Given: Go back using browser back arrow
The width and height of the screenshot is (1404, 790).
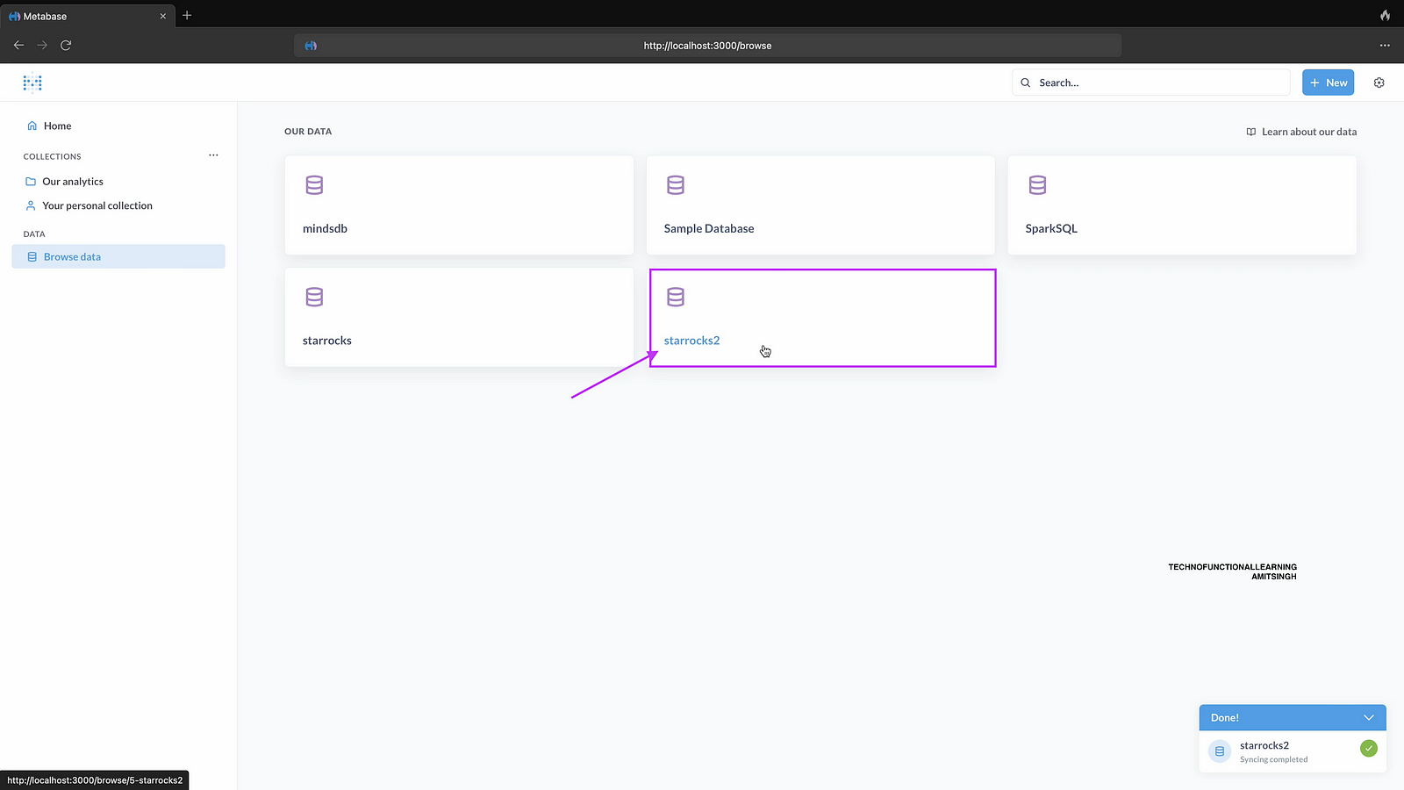Looking at the screenshot, I should pyautogui.click(x=18, y=45).
